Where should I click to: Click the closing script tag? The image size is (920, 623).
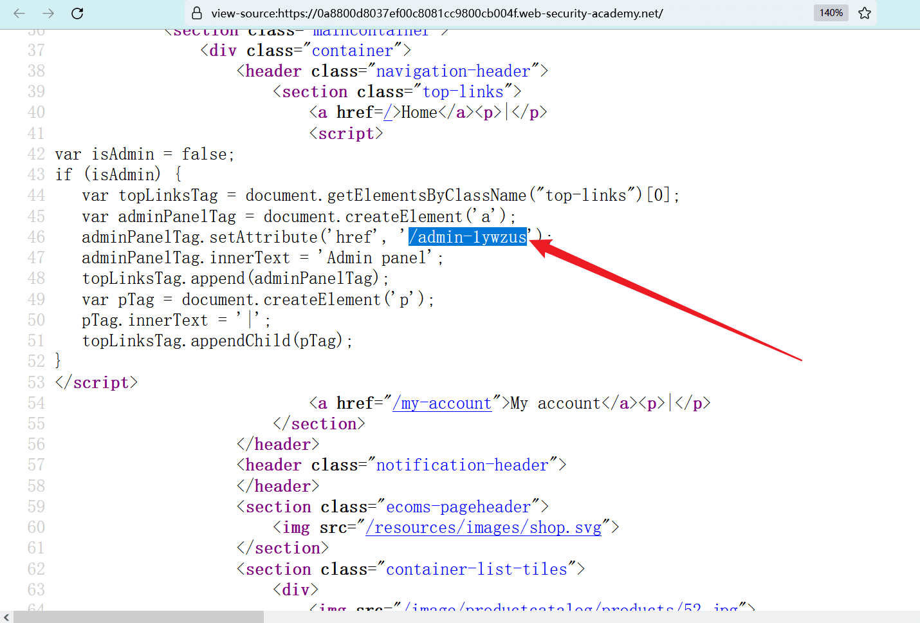click(x=97, y=383)
